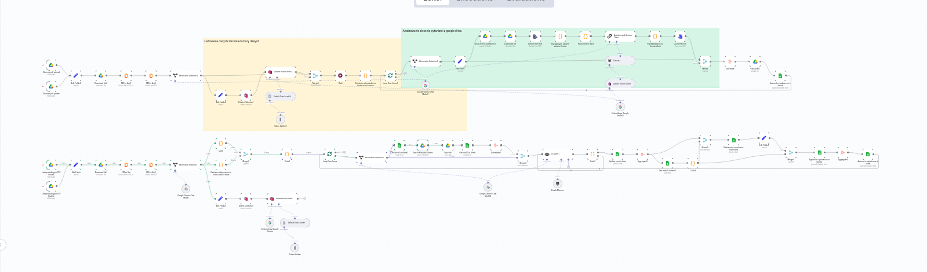Viewport: 927px width, 272px height.
Task: Open the Delete Collection1 node
Action: [x=246, y=95]
